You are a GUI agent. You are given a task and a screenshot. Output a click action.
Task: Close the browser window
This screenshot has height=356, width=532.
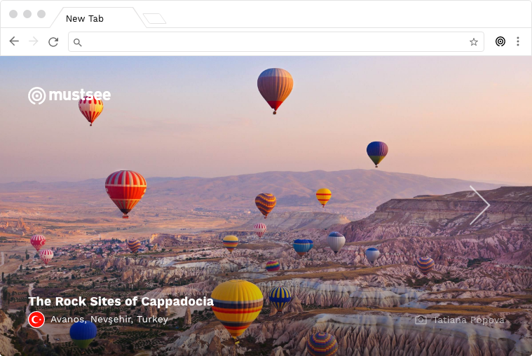13,14
